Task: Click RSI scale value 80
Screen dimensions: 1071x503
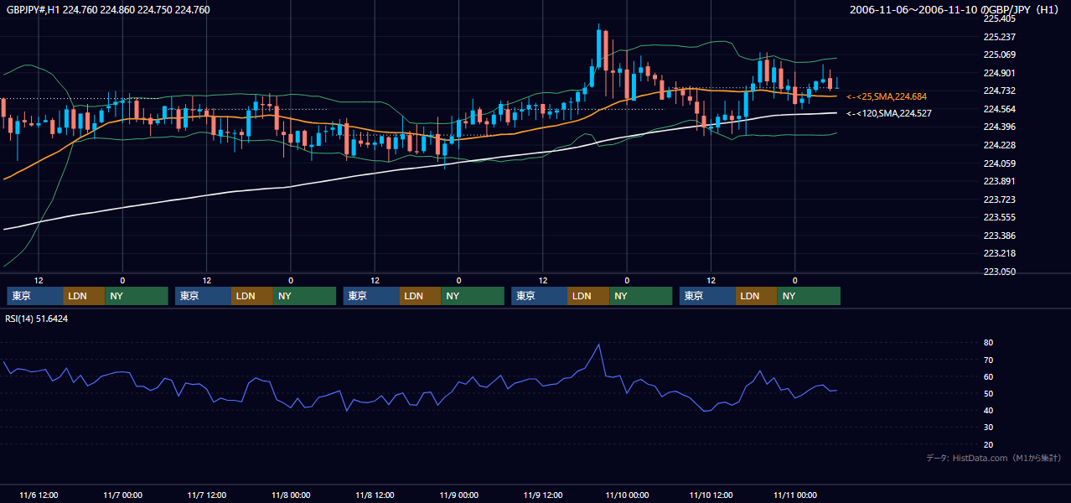Action: coord(989,343)
